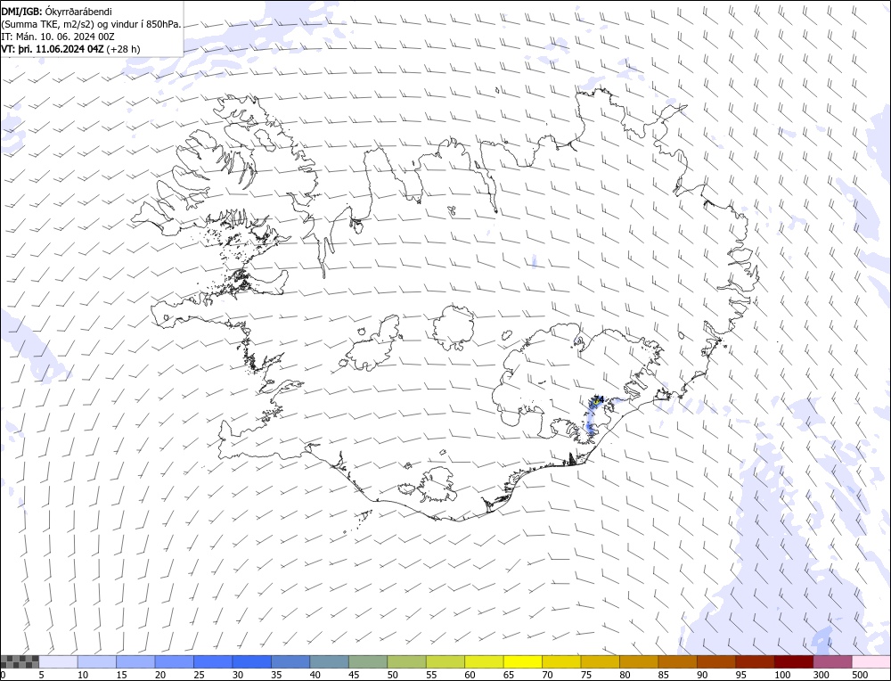The image size is (891, 681).
Task: Click the legend scale label '25'
Action: (199, 675)
